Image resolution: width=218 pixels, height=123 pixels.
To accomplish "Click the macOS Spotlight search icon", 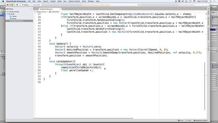I will 211,1.
